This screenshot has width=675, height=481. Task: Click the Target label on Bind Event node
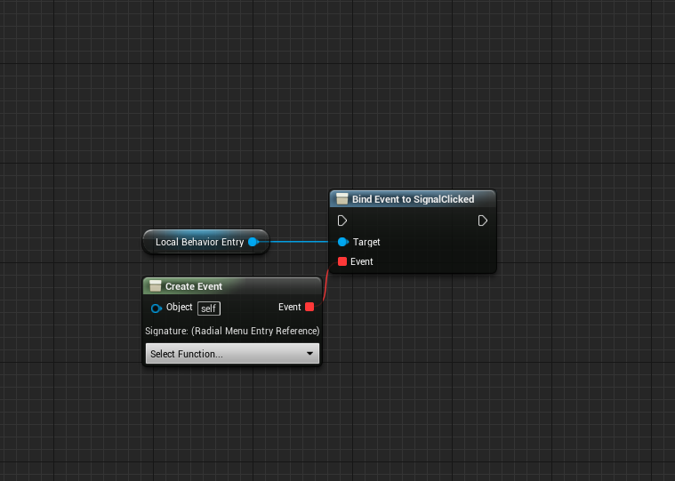click(x=366, y=242)
